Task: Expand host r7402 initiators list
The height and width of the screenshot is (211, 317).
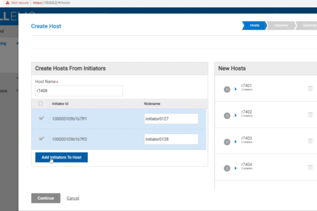Action: (236, 115)
